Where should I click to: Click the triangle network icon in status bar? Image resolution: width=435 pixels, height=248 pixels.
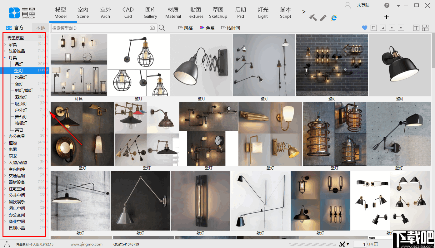(7, 244)
